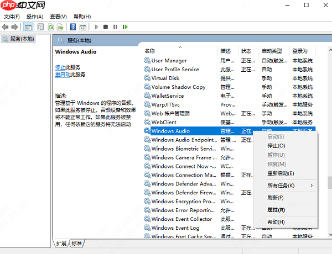Click the 停止 link for this service
Viewport: 332px width, 254px height.
click(x=60, y=67)
